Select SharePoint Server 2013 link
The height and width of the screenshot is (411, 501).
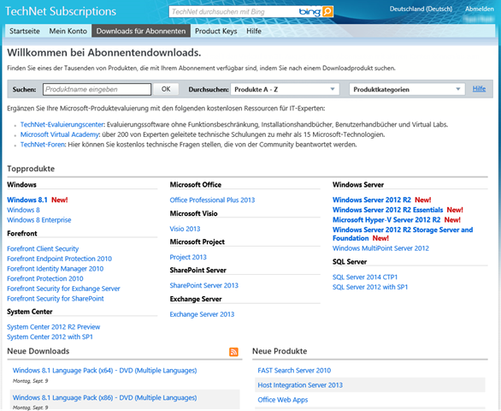click(x=203, y=285)
